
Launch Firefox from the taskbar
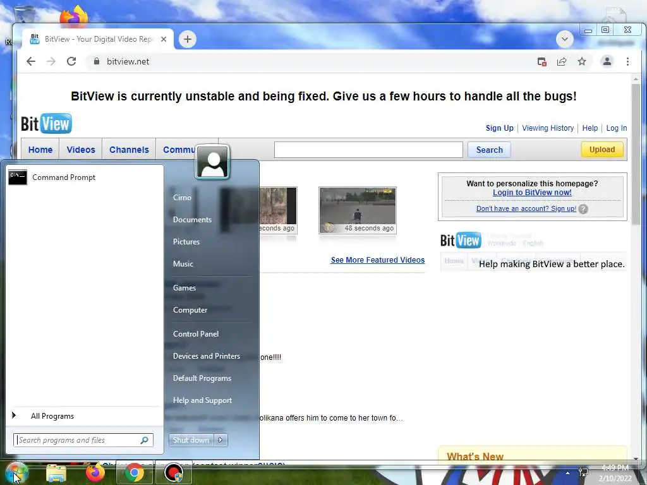(95, 472)
